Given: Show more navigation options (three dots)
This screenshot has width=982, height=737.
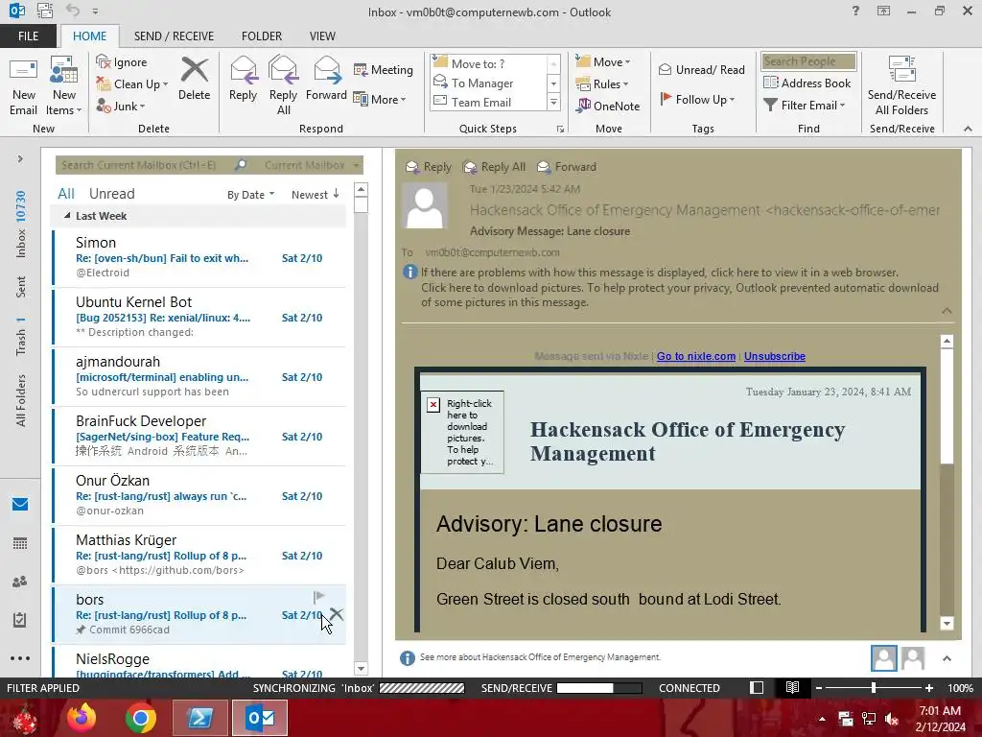Looking at the screenshot, I should (20, 658).
